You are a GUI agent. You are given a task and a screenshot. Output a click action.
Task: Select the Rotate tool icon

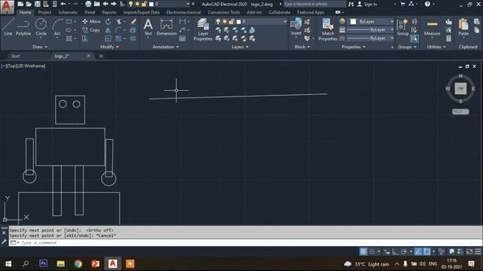(108, 22)
